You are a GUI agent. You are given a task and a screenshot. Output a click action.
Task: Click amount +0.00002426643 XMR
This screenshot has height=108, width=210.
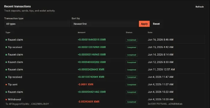(x=91, y=70)
